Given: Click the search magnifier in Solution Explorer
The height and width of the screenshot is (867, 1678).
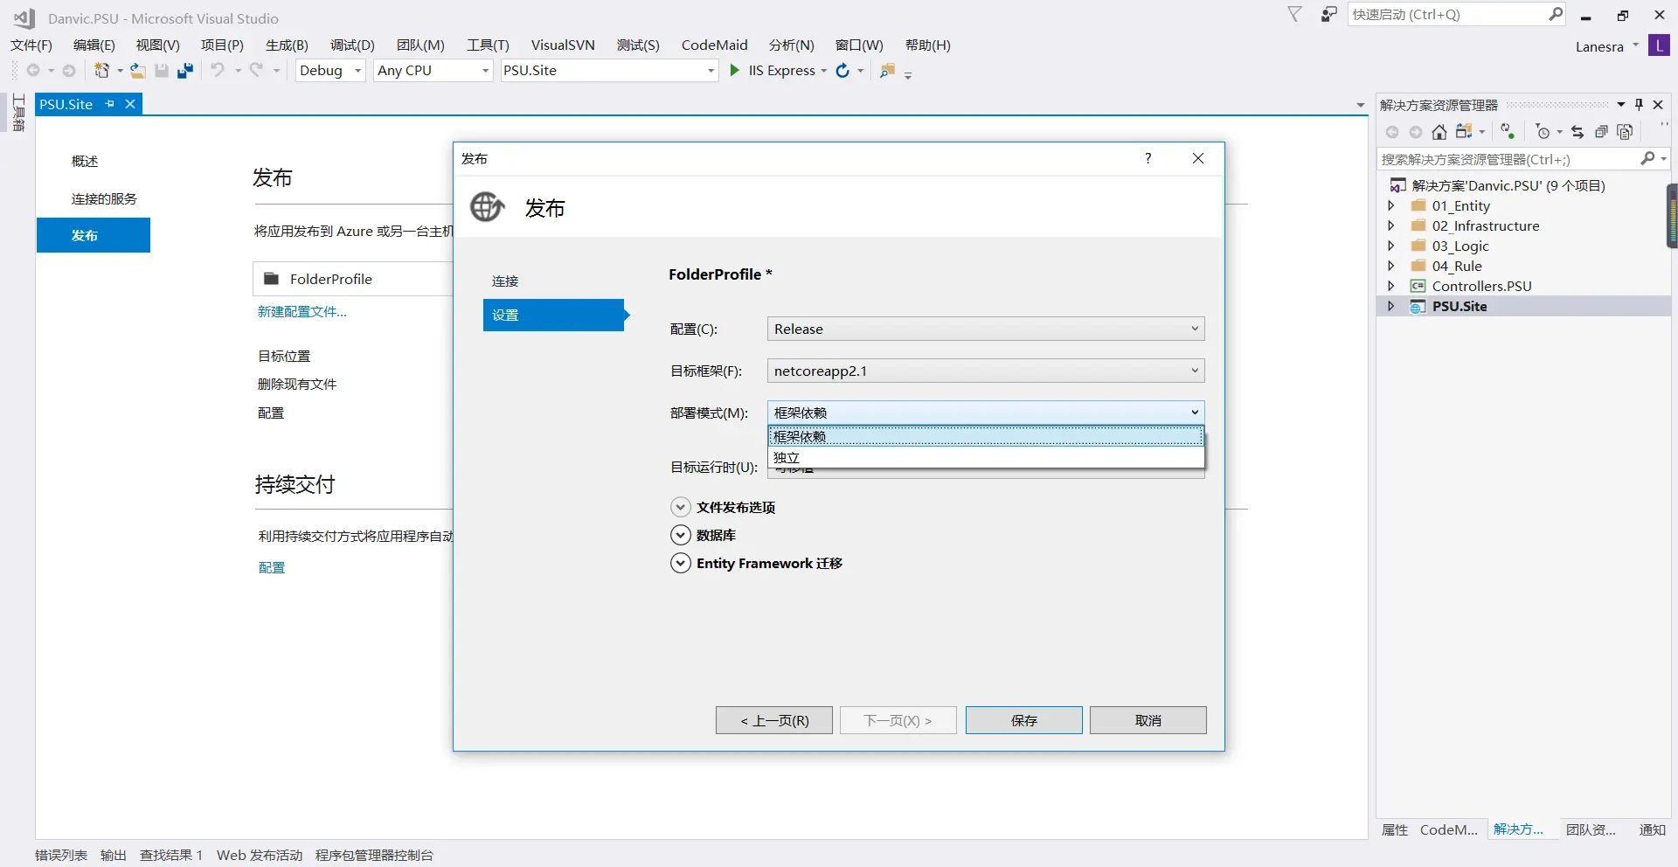Looking at the screenshot, I should click(x=1647, y=158).
